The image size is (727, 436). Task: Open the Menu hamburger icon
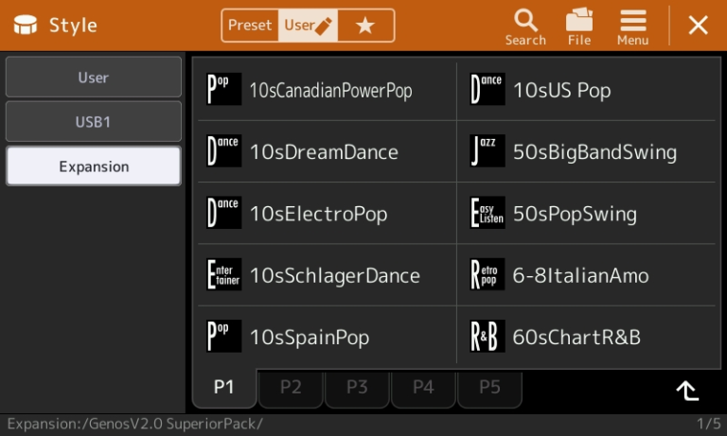(x=632, y=26)
